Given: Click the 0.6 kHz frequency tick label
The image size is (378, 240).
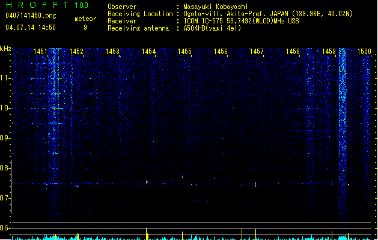Looking at the screenshot, I should click(x=5, y=228).
